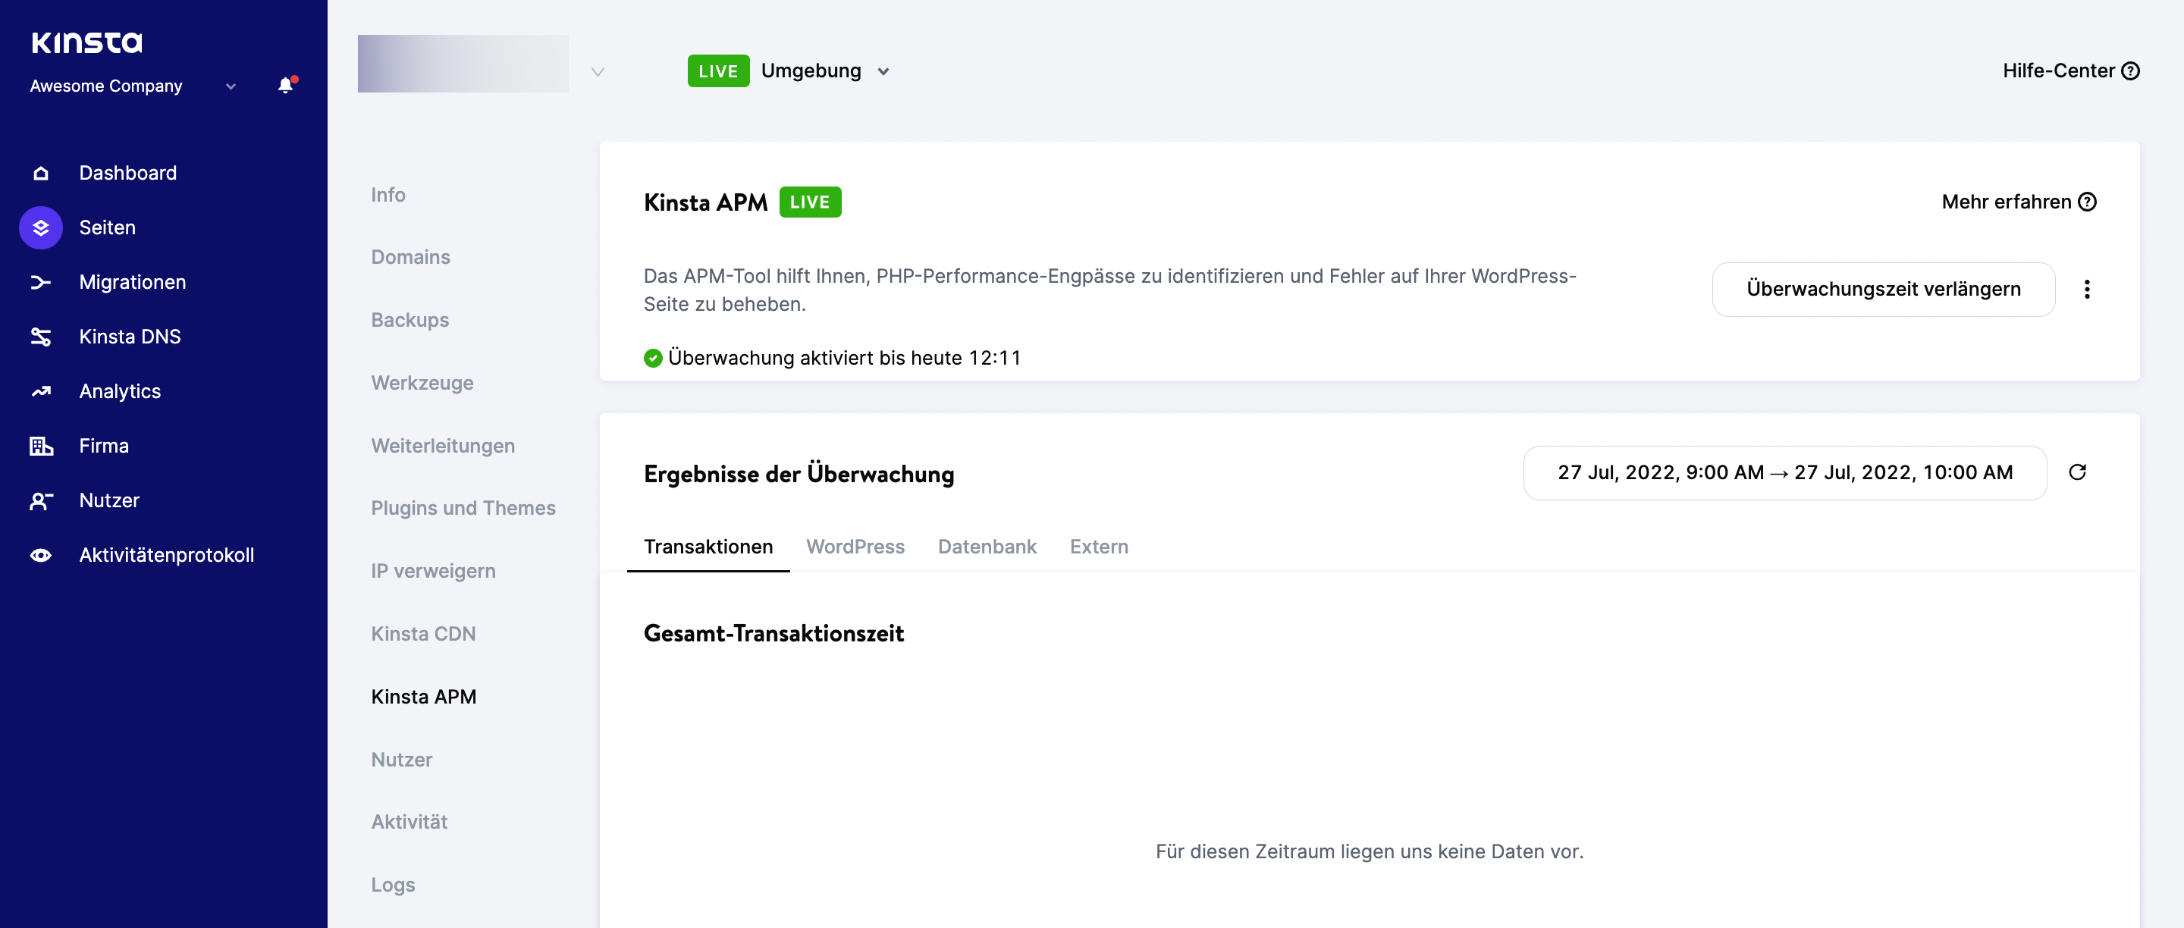This screenshot has width=2184, height=928.
Task: Select the Datenbank tab
Action: coord(987,546)
